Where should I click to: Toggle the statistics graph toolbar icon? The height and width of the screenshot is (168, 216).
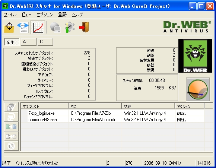(38, 27)
